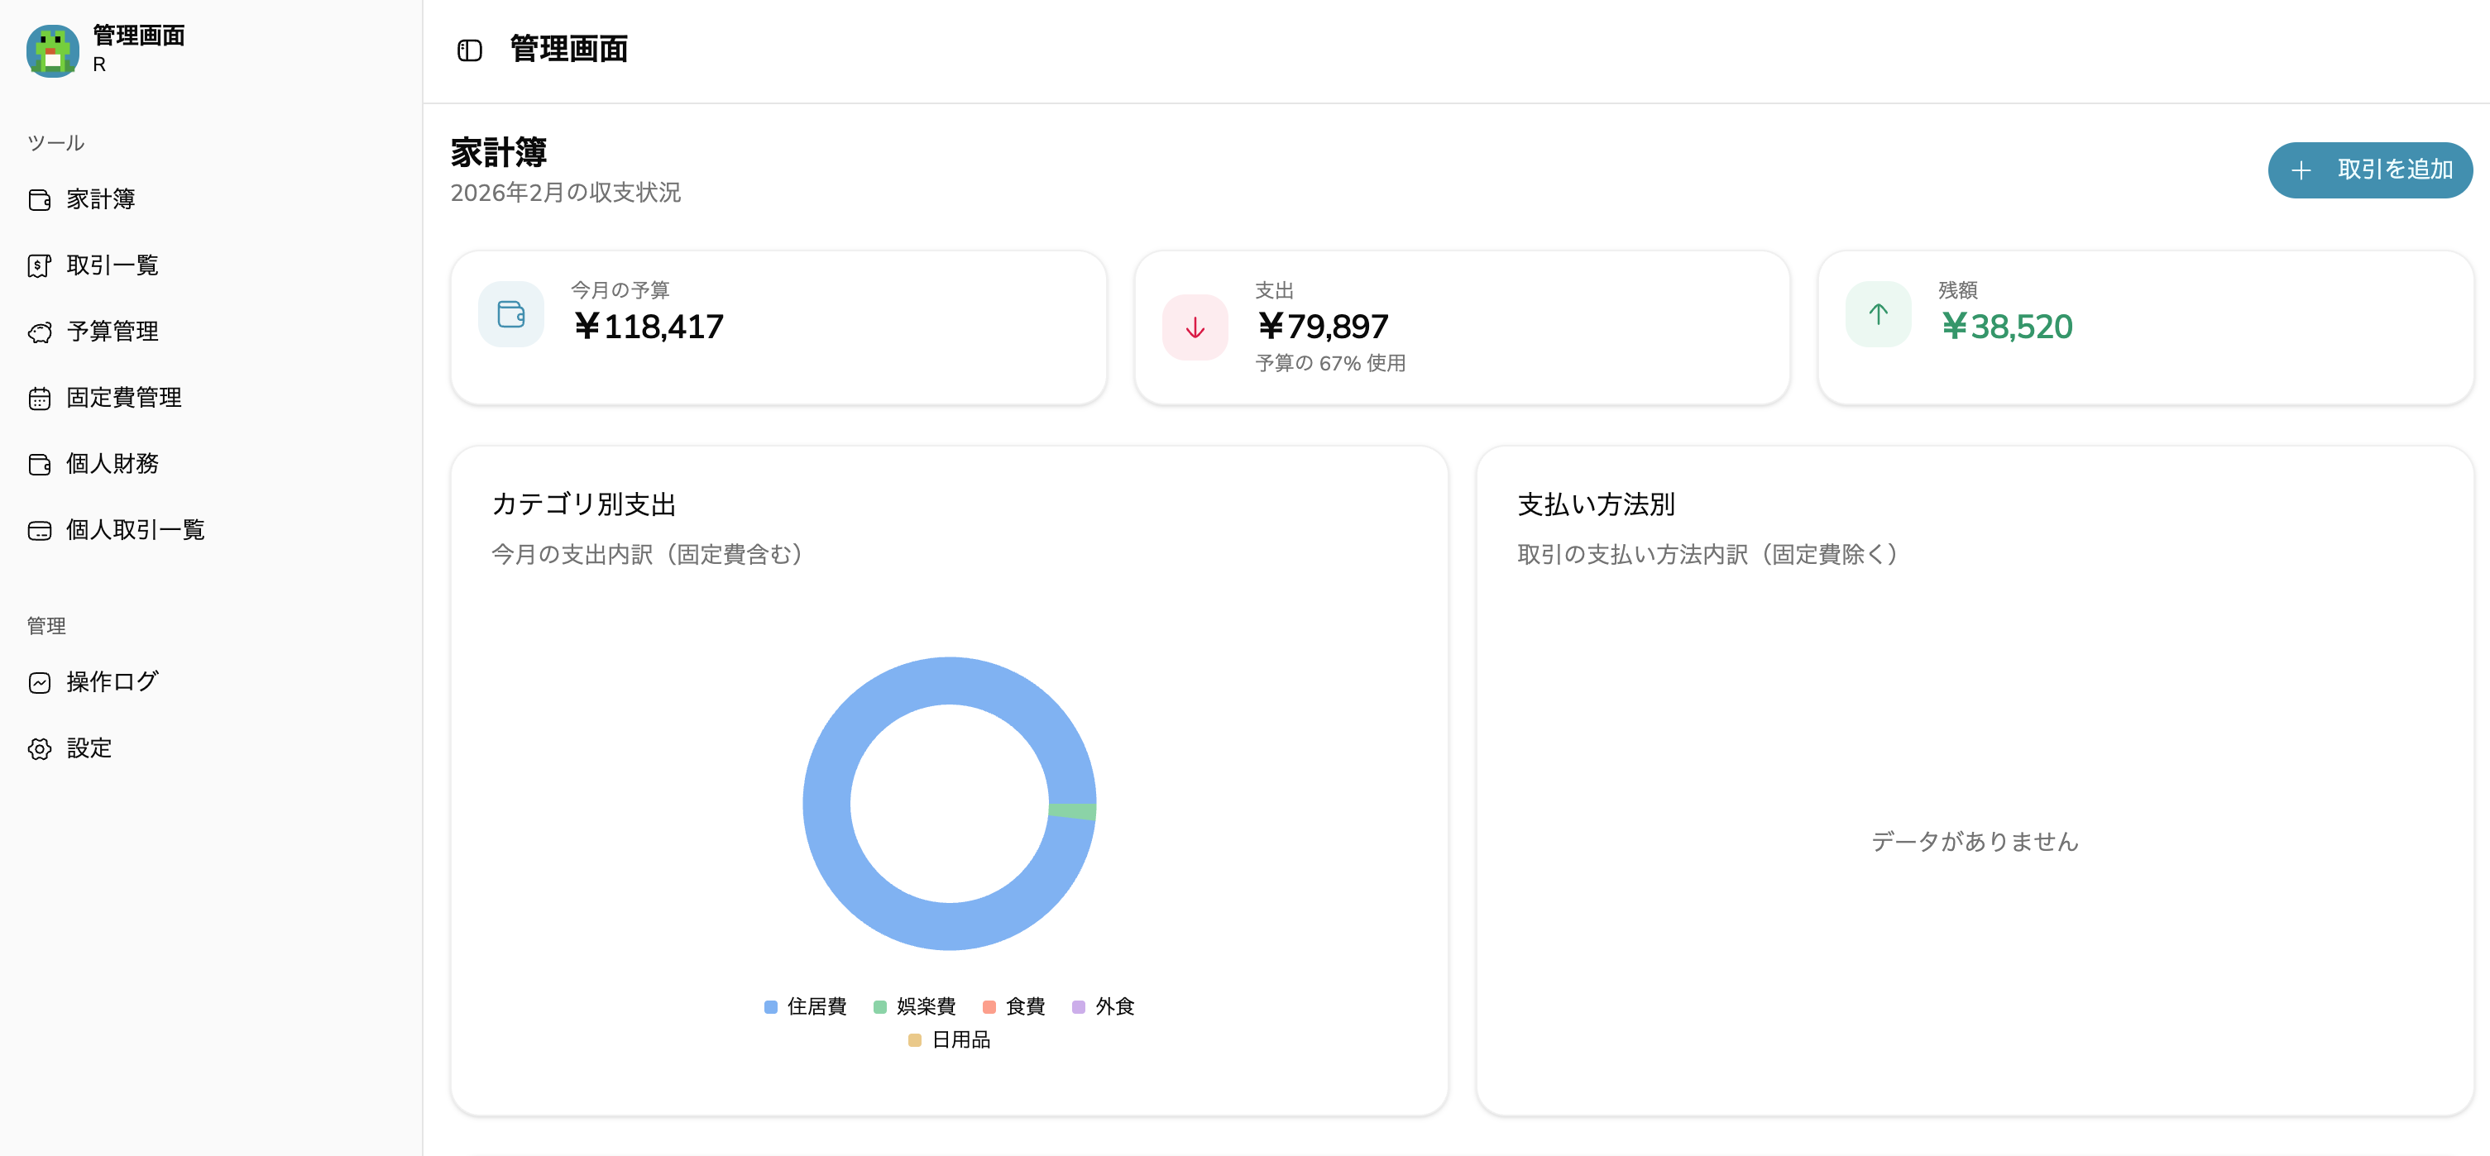Select the 予算管理 piggy bank icon

point(40,332)
